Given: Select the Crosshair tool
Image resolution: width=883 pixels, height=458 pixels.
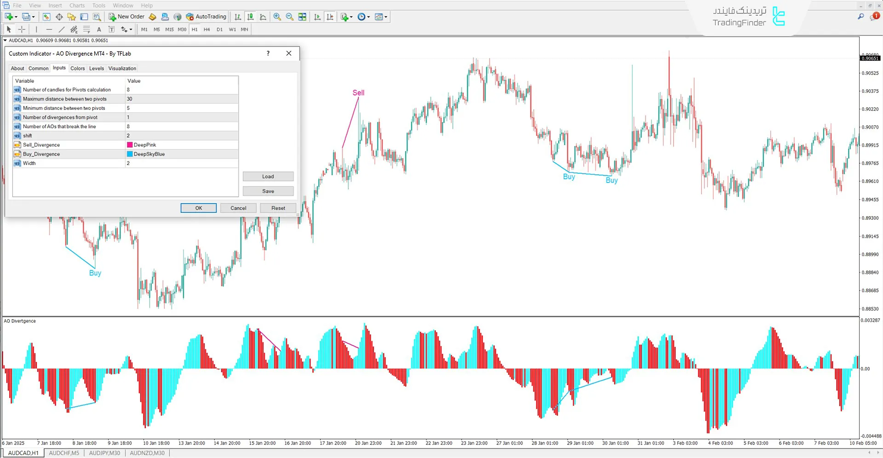Looking at the screenshot, I should pyautogui.click(x=22, y=29).
